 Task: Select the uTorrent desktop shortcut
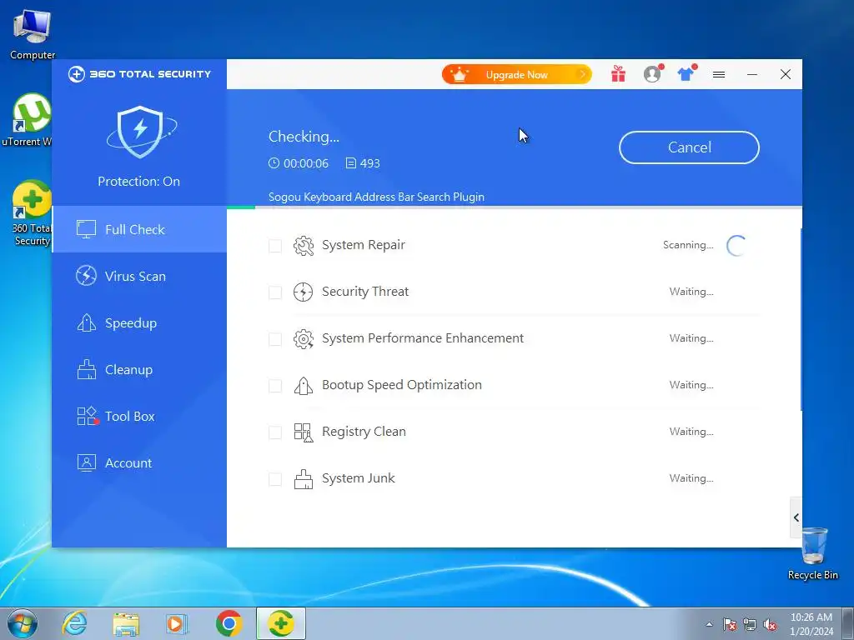28,120
